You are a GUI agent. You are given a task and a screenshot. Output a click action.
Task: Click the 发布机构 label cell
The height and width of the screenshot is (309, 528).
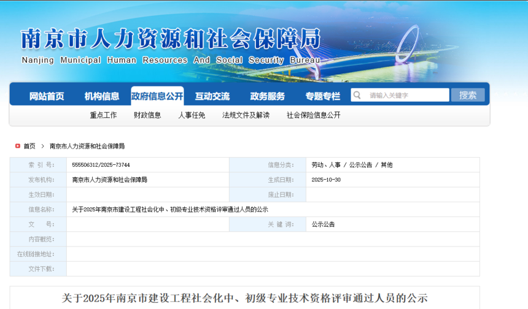pyautogui.click(x=38, y=180)
